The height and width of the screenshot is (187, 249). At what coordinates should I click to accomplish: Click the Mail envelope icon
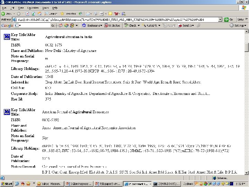pyautogui.click(x=88, y=14)
